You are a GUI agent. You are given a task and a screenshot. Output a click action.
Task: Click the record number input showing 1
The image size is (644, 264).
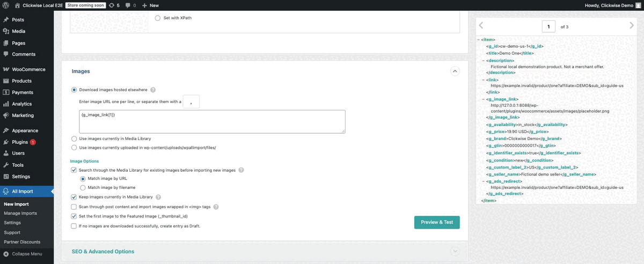[x=548, y=26]
